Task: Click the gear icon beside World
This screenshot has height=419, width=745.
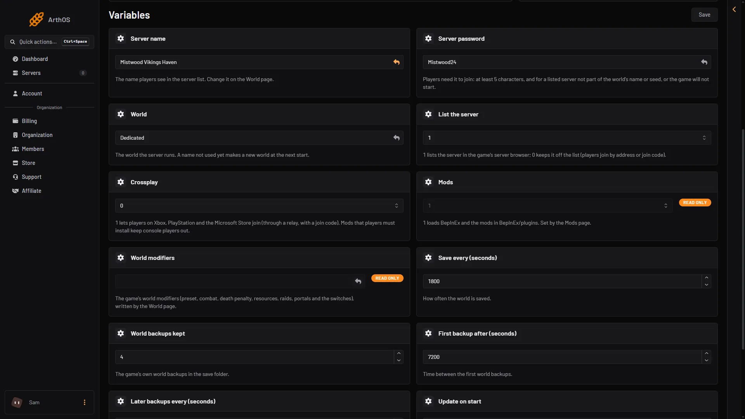Action: coord(121,114)
